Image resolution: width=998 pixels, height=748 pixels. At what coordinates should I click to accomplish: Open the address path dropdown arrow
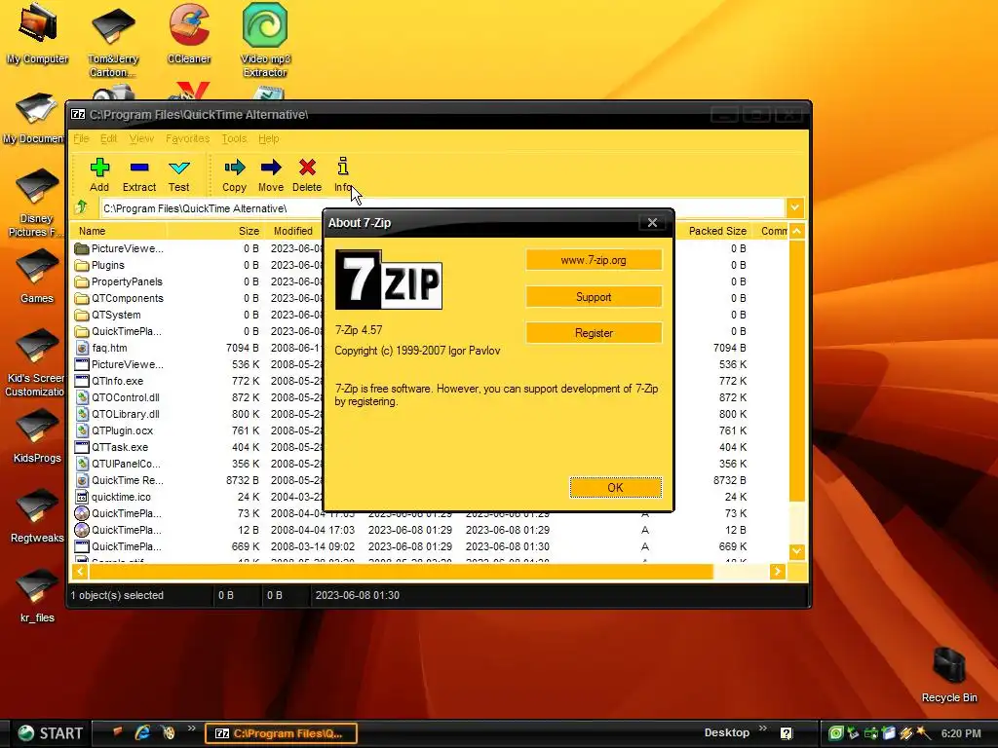point(795,207)
